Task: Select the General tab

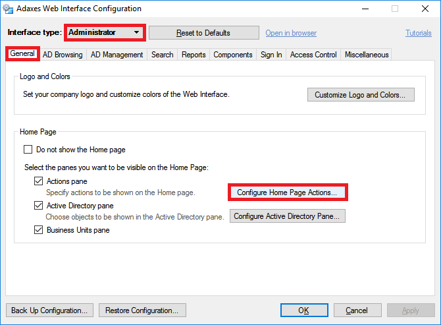Action: tap(22, 53)
